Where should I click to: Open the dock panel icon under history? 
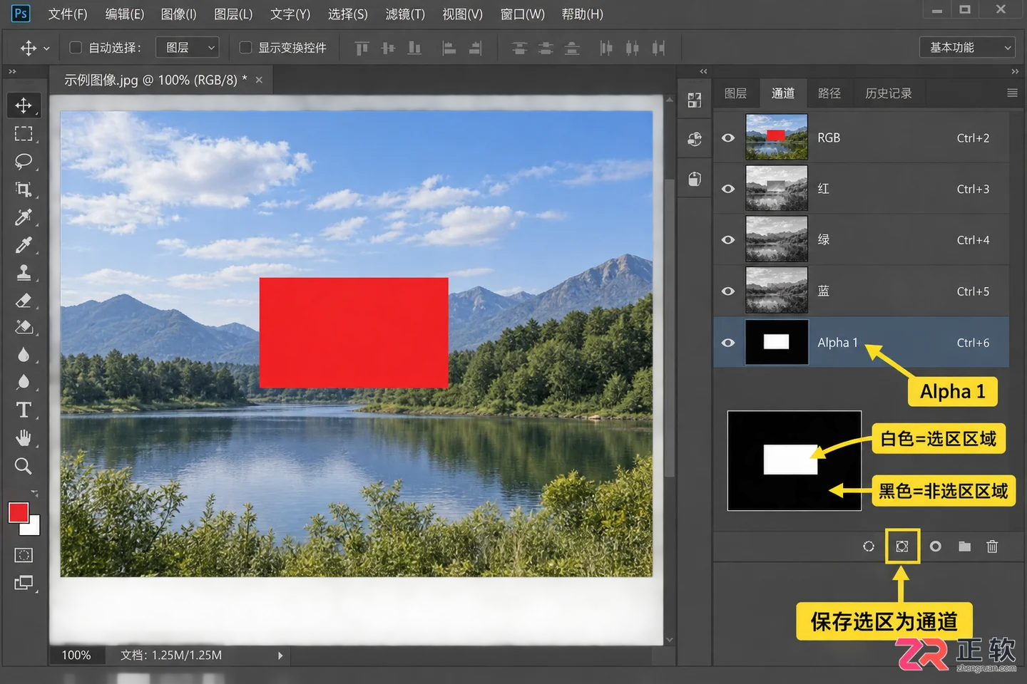695,179
